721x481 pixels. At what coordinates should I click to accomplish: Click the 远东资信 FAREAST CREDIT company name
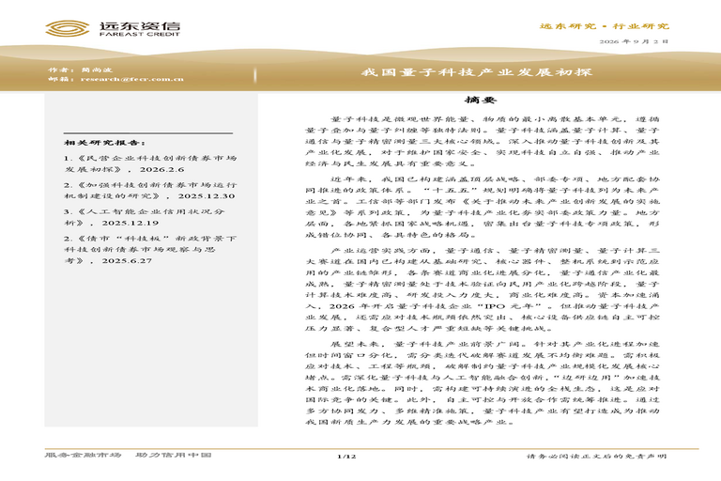click(x=139, y=28)
